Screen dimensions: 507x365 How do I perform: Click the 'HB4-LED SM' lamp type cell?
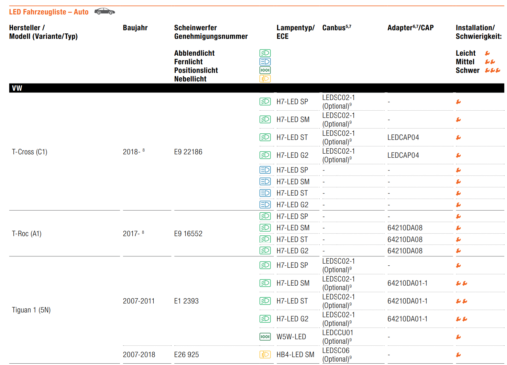point(295,355)
